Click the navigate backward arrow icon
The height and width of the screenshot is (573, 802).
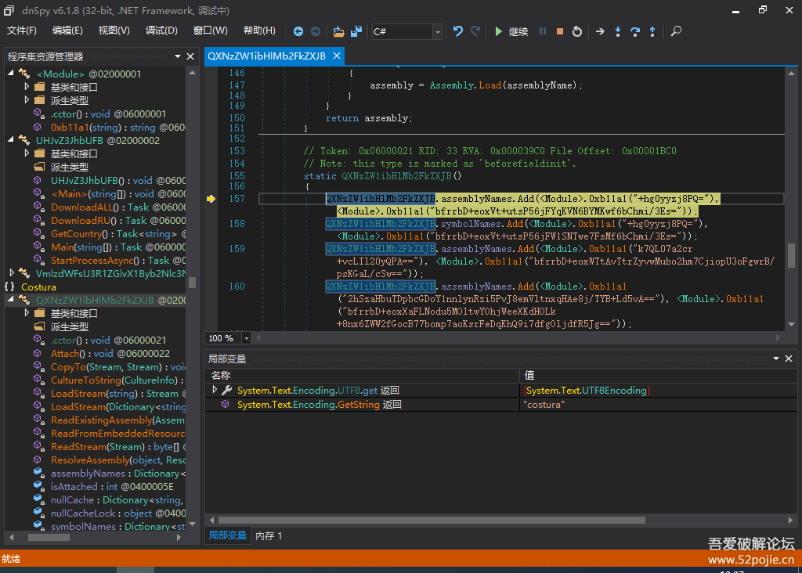(298, 31)
